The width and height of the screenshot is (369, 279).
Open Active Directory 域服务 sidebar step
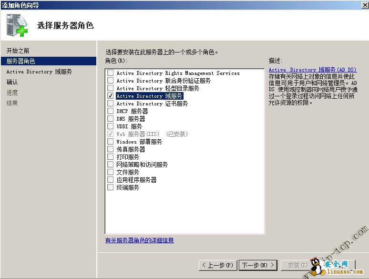[x=39, y=72]
